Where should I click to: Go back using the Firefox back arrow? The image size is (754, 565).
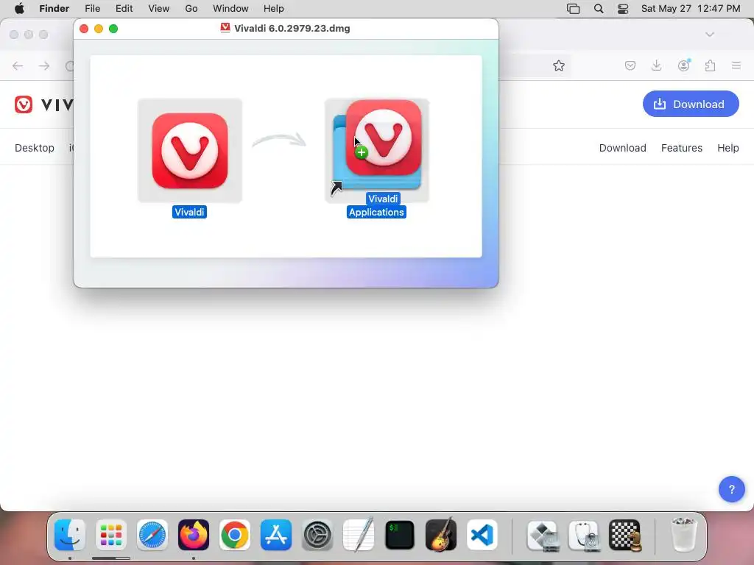coord(18,65)
